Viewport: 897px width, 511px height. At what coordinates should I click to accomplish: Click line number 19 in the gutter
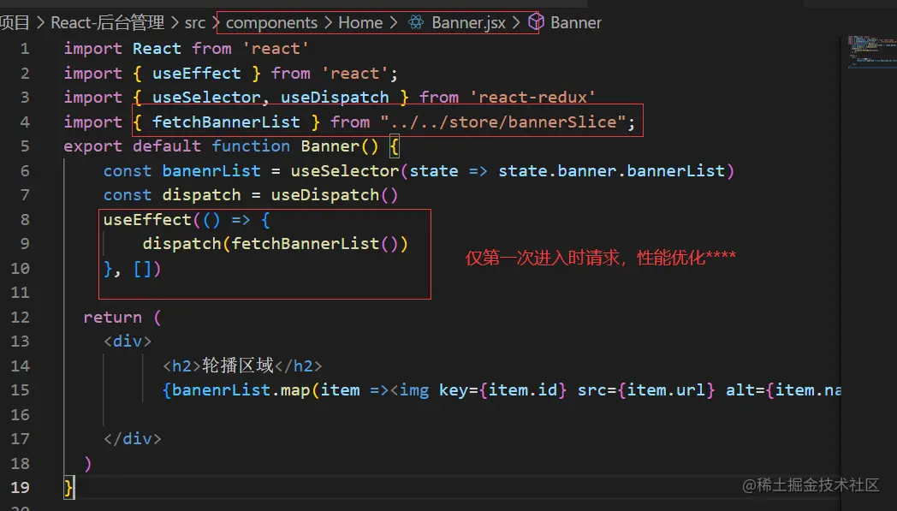(20, 488)
